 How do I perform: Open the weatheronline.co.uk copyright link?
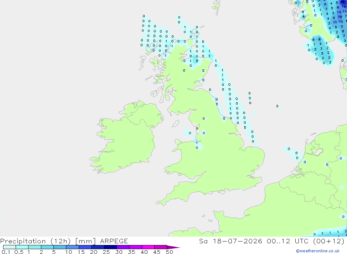coord(318,251)
